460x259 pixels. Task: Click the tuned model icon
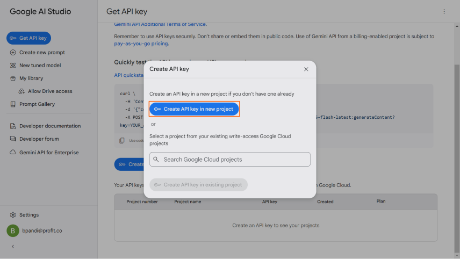point(13,66)
